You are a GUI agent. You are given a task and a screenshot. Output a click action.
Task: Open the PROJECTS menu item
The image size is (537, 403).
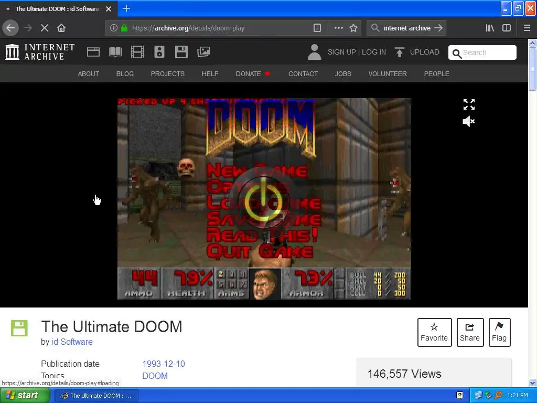[168, 73]
